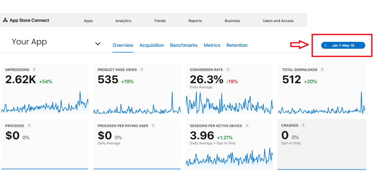Click the left chevron in the date range pill
This screenshot has height=186, width=373.
click(325, 46)
